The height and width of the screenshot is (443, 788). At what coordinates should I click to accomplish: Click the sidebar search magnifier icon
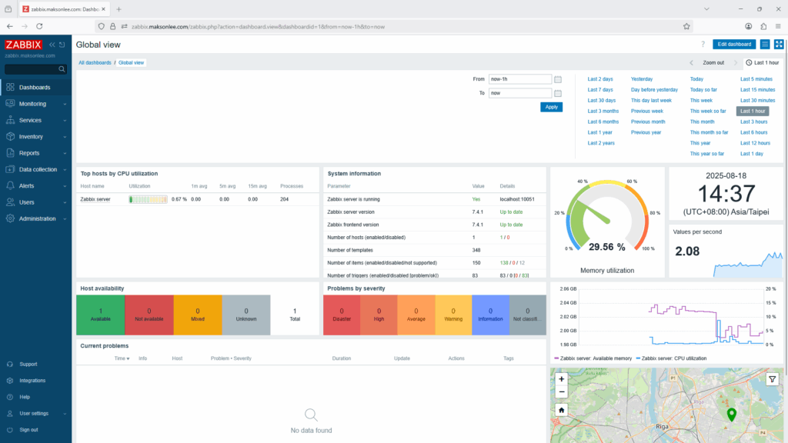tap(62, 69)
